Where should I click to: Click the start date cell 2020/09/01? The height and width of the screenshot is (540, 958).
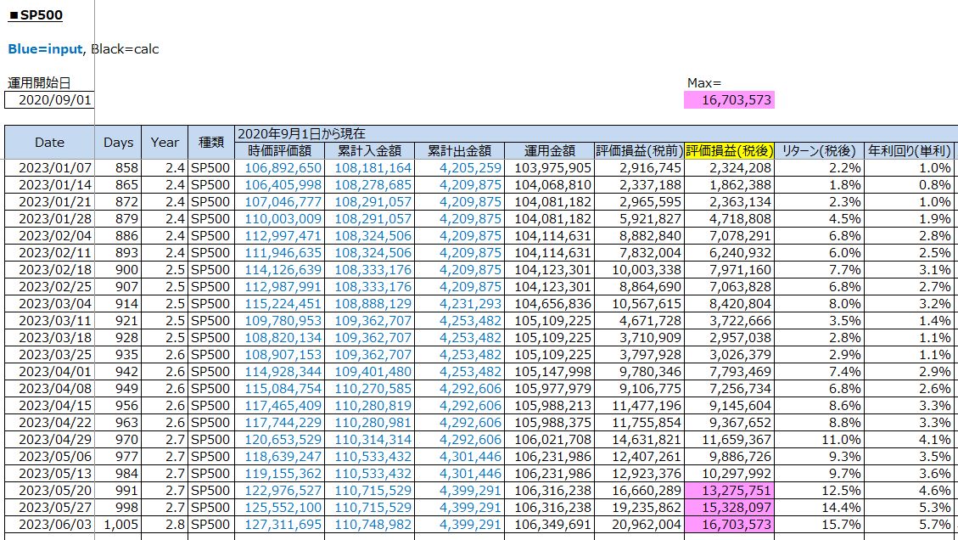(49, 100)
